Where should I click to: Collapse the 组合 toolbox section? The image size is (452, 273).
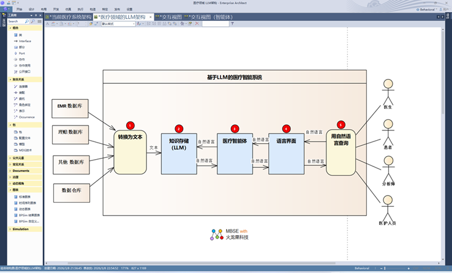click(x=15, y=28)
